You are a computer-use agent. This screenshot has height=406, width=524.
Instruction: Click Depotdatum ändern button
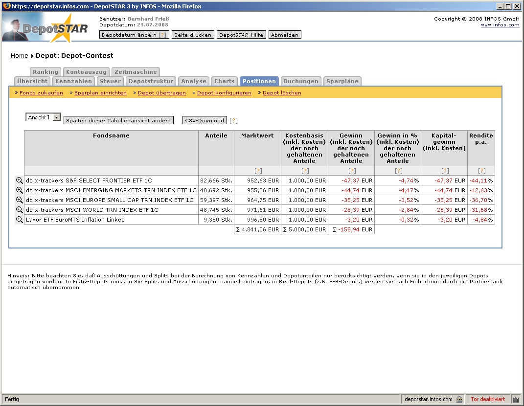pyautogui.click(x=134, y=35)
